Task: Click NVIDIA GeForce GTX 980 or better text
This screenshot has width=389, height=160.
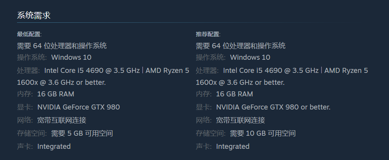Action: tap(273, 107)
